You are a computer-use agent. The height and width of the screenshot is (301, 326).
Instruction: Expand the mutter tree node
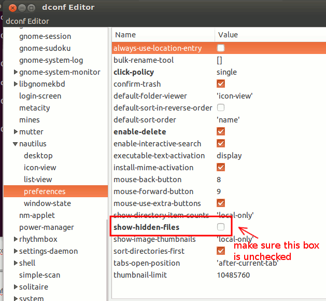(16, 131)
